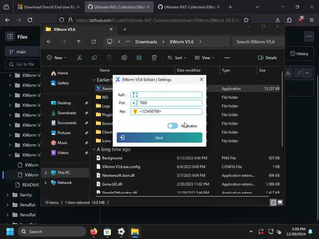
Task: Bookmark the page with the star icon
Action: click(x=246, y=20)
